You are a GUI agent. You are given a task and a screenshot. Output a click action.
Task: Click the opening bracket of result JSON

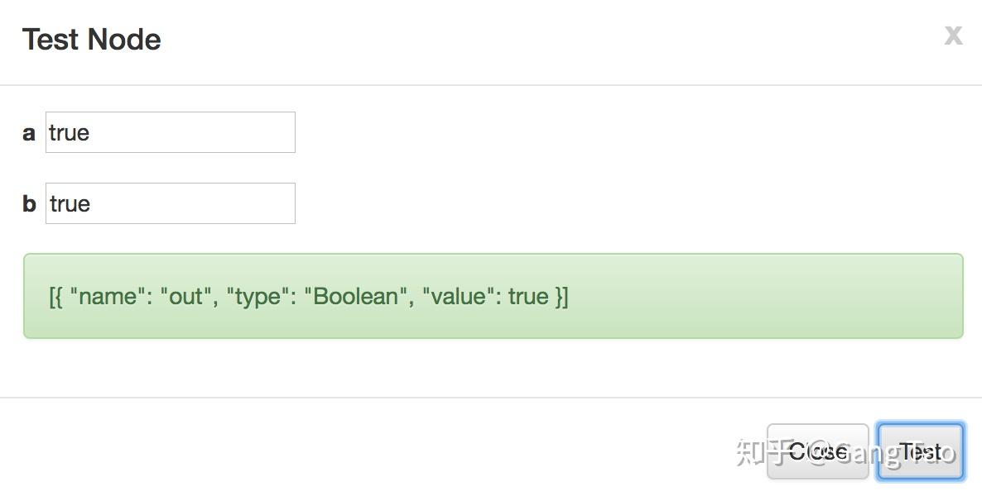[x=52, y=297]
